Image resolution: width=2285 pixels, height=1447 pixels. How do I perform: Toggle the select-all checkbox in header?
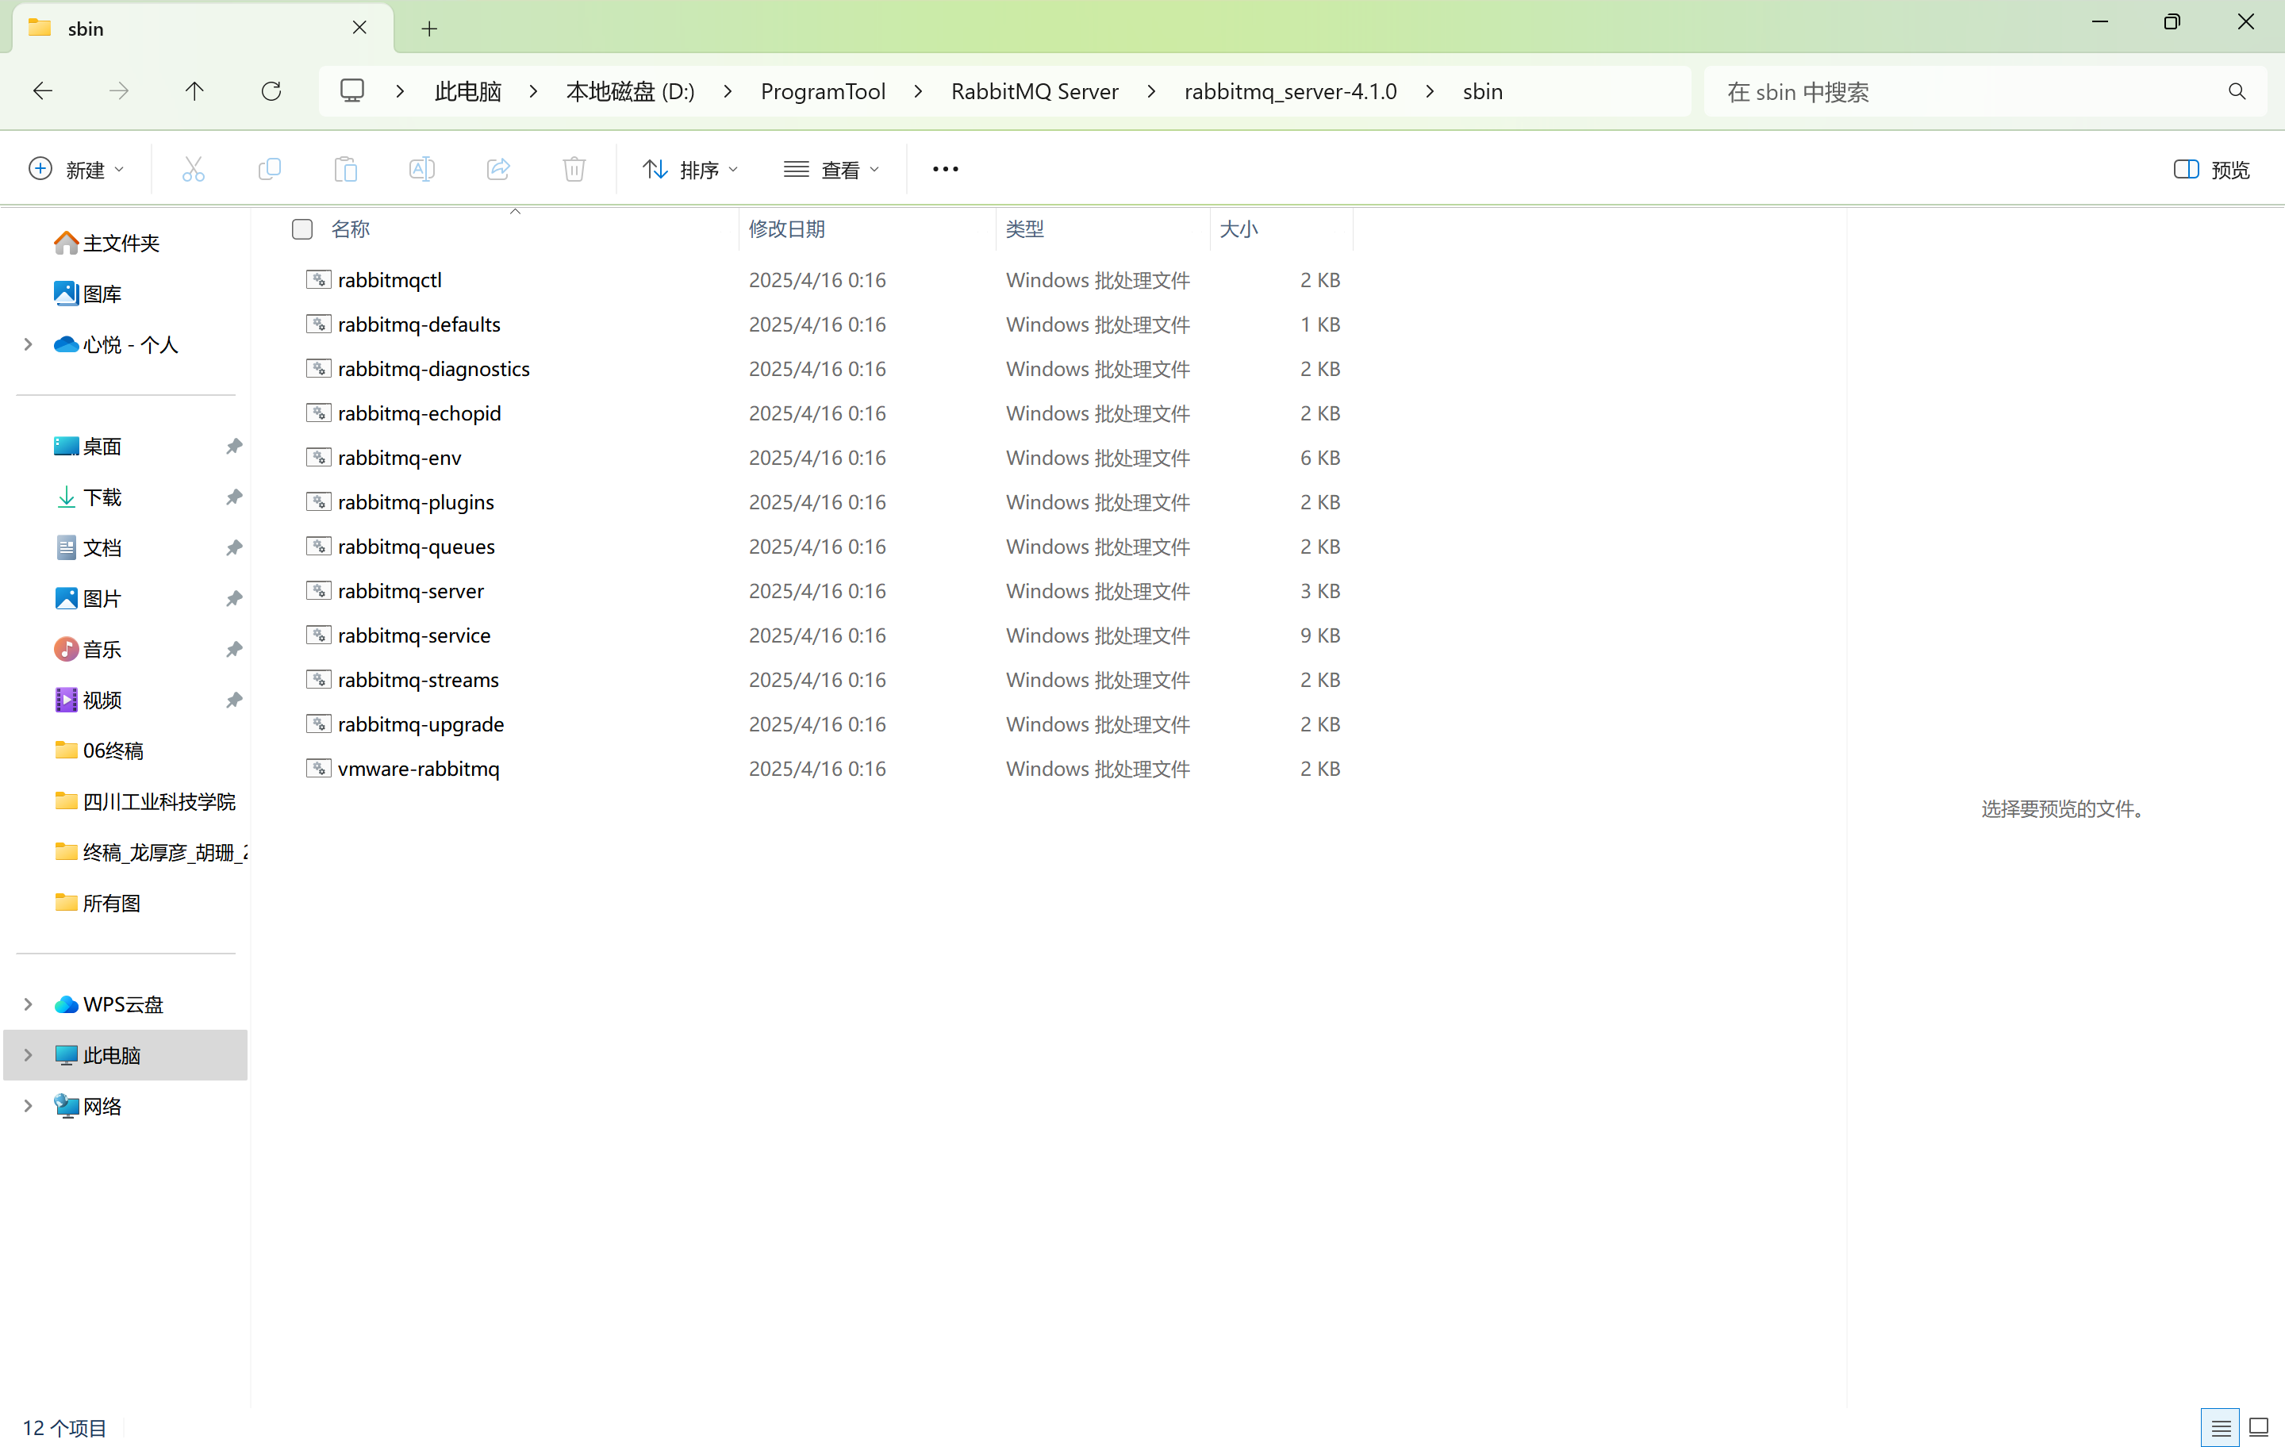[x=301, y=228]
